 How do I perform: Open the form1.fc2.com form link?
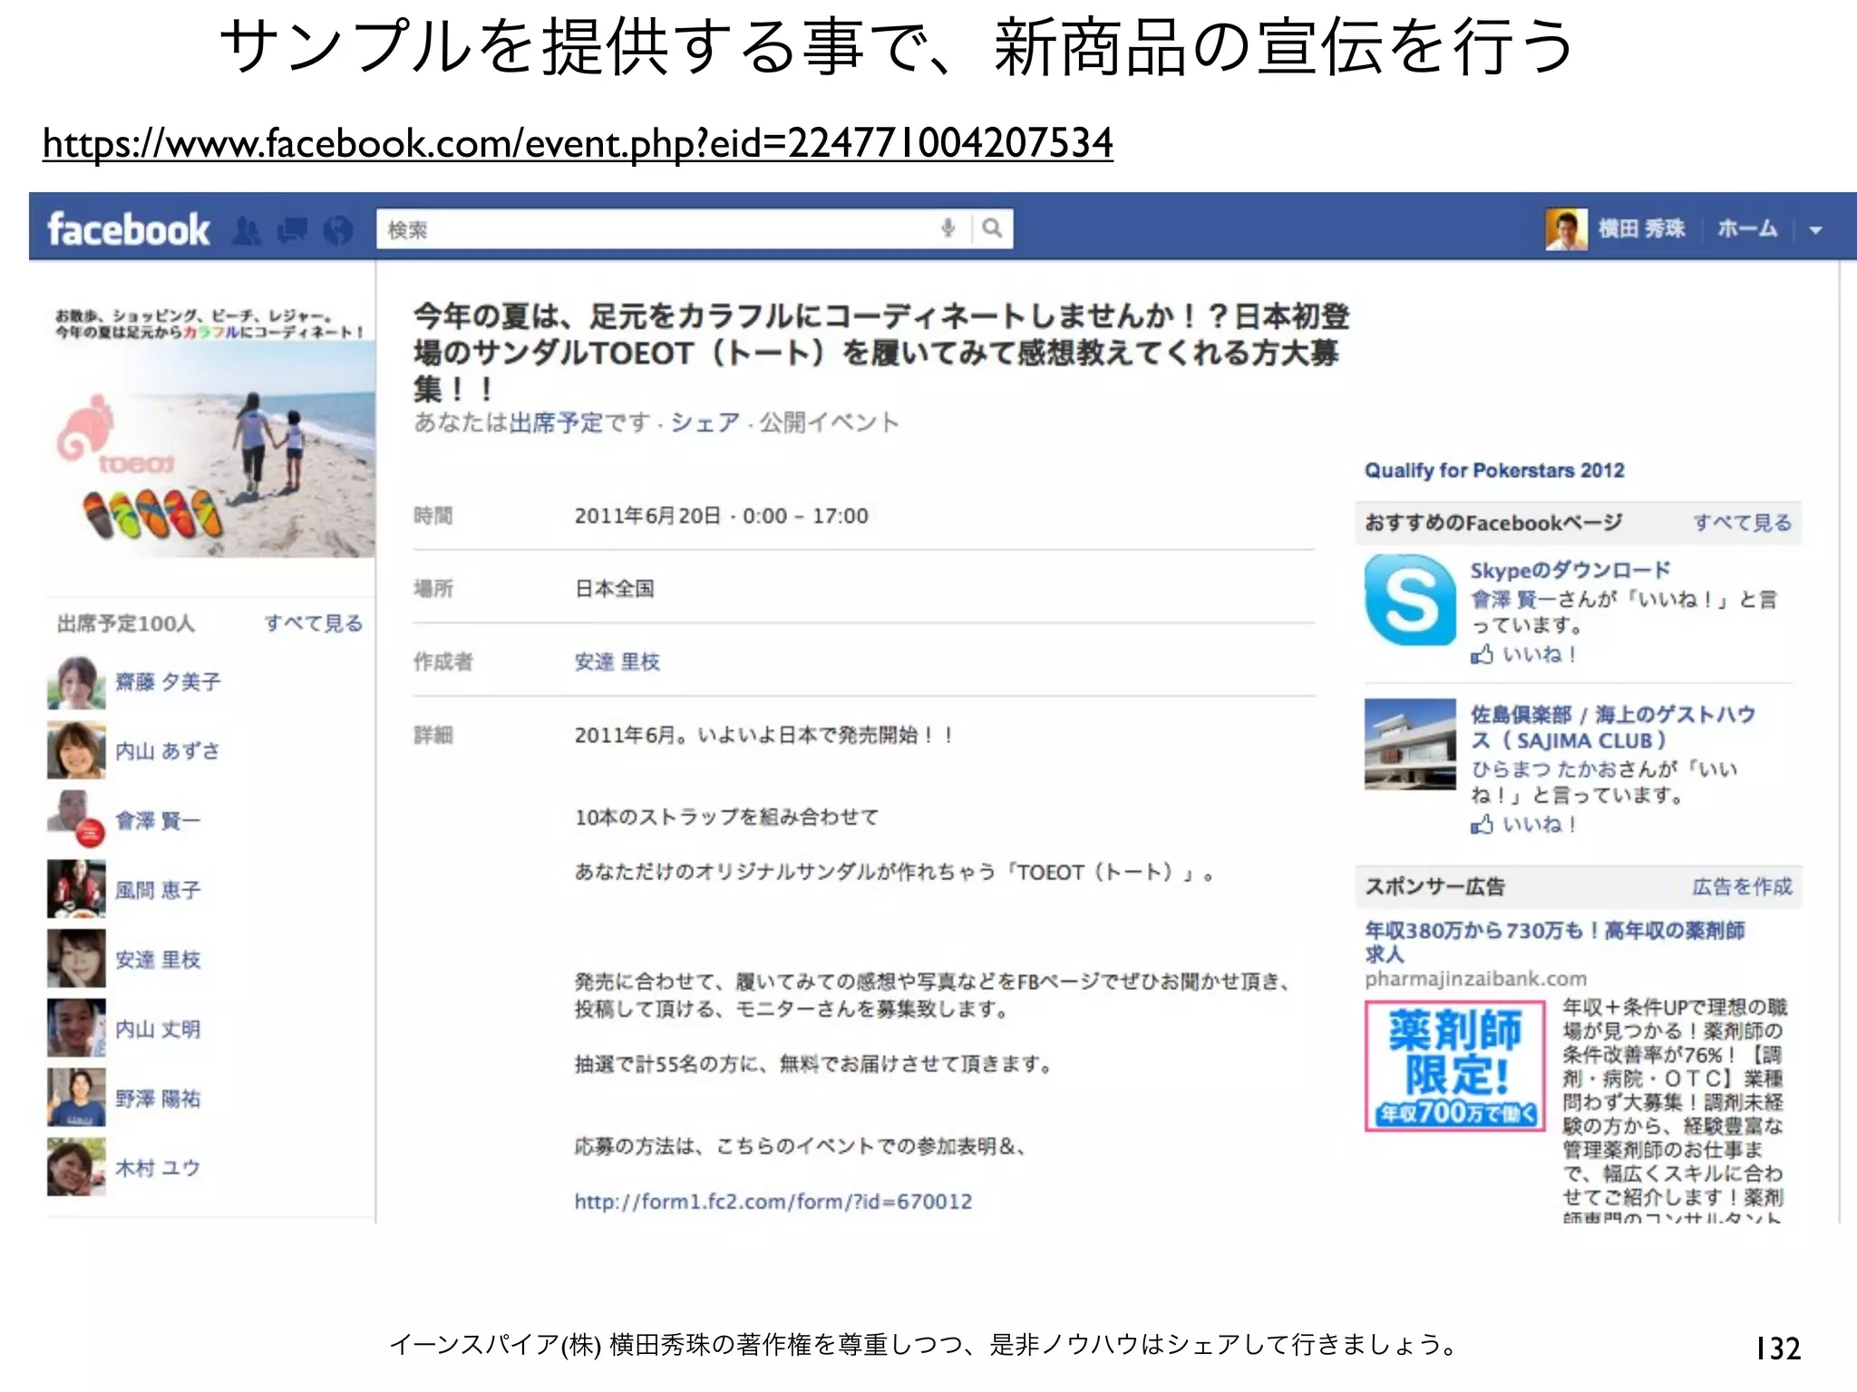click(773, 1202)
